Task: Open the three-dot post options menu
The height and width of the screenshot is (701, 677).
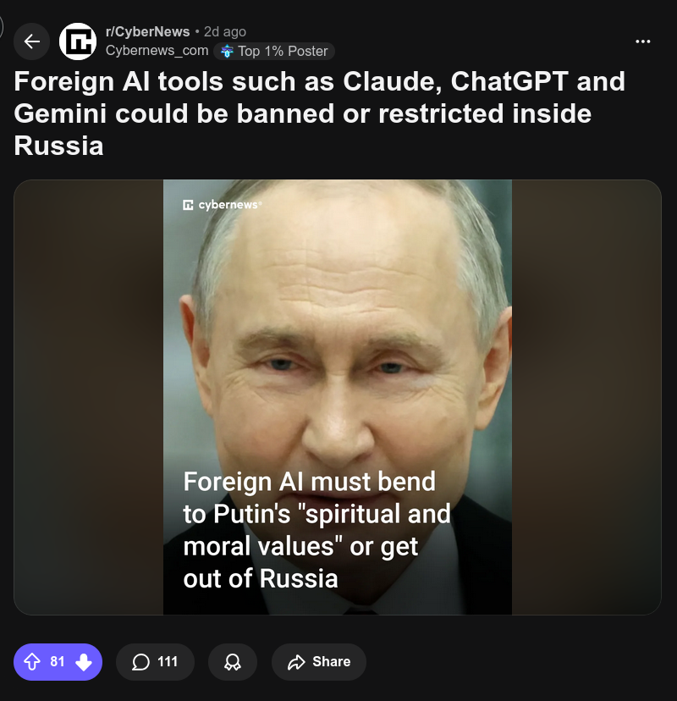Action: coord(642,41)
